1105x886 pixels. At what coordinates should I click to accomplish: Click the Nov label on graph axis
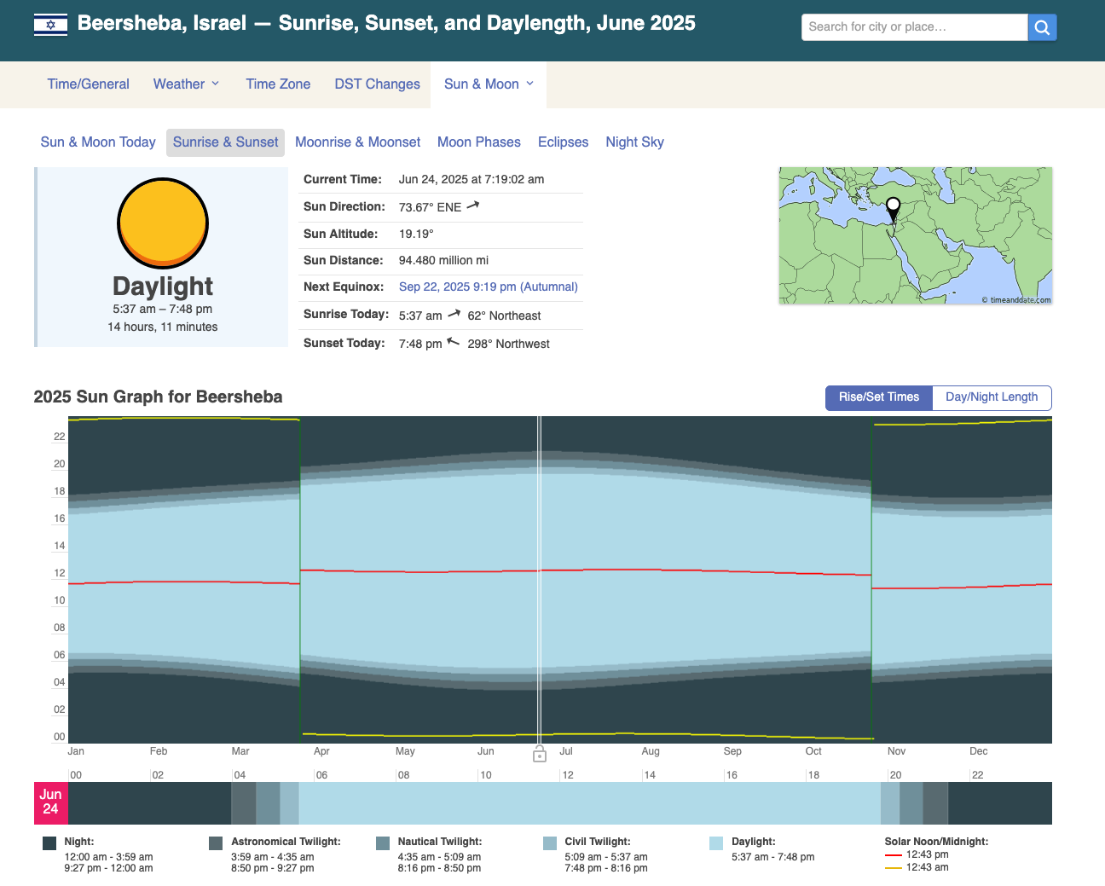[x=896, y=751]
